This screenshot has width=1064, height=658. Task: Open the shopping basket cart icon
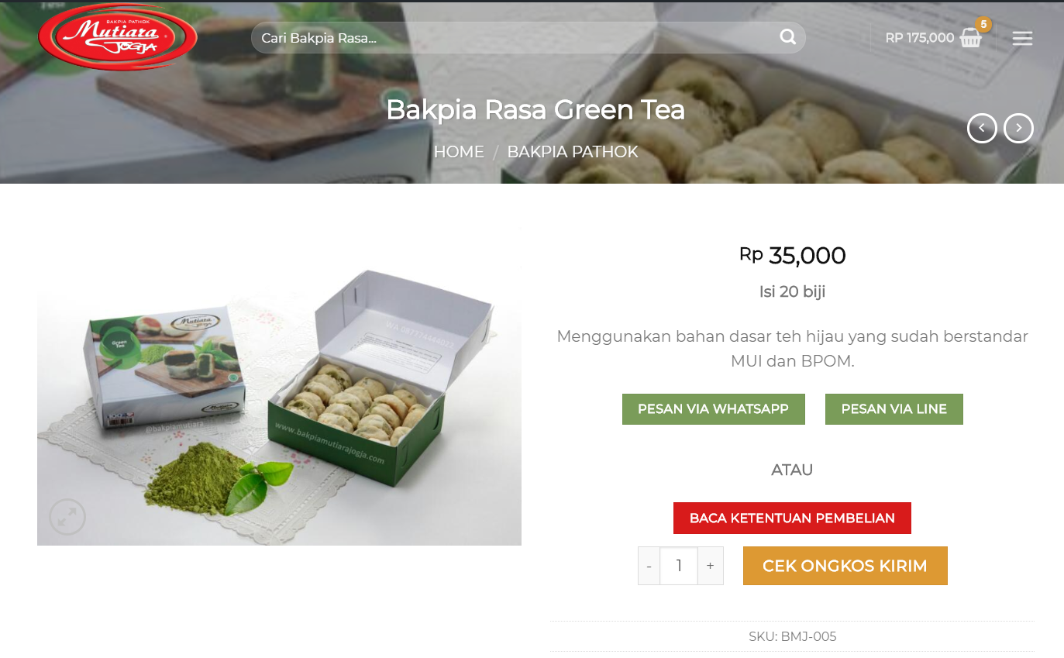click(970, 38)
